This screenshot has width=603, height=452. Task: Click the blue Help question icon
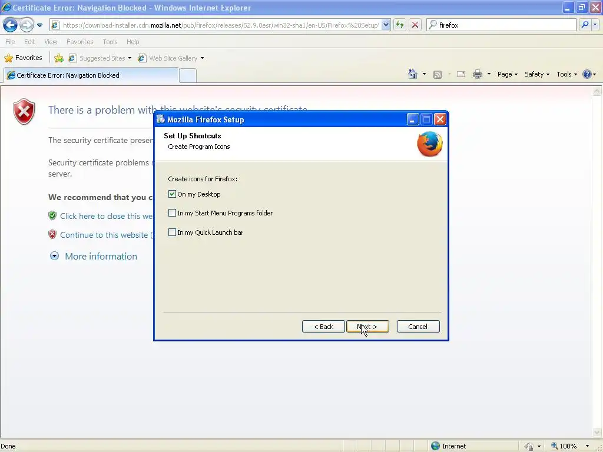coord(587,74)
